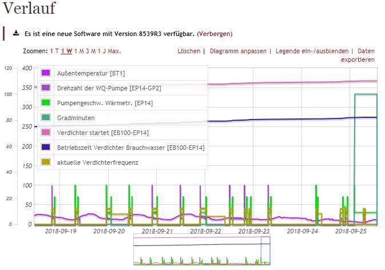Zoom chart to Max. range

pyautogui.click(x=114, y=51)
